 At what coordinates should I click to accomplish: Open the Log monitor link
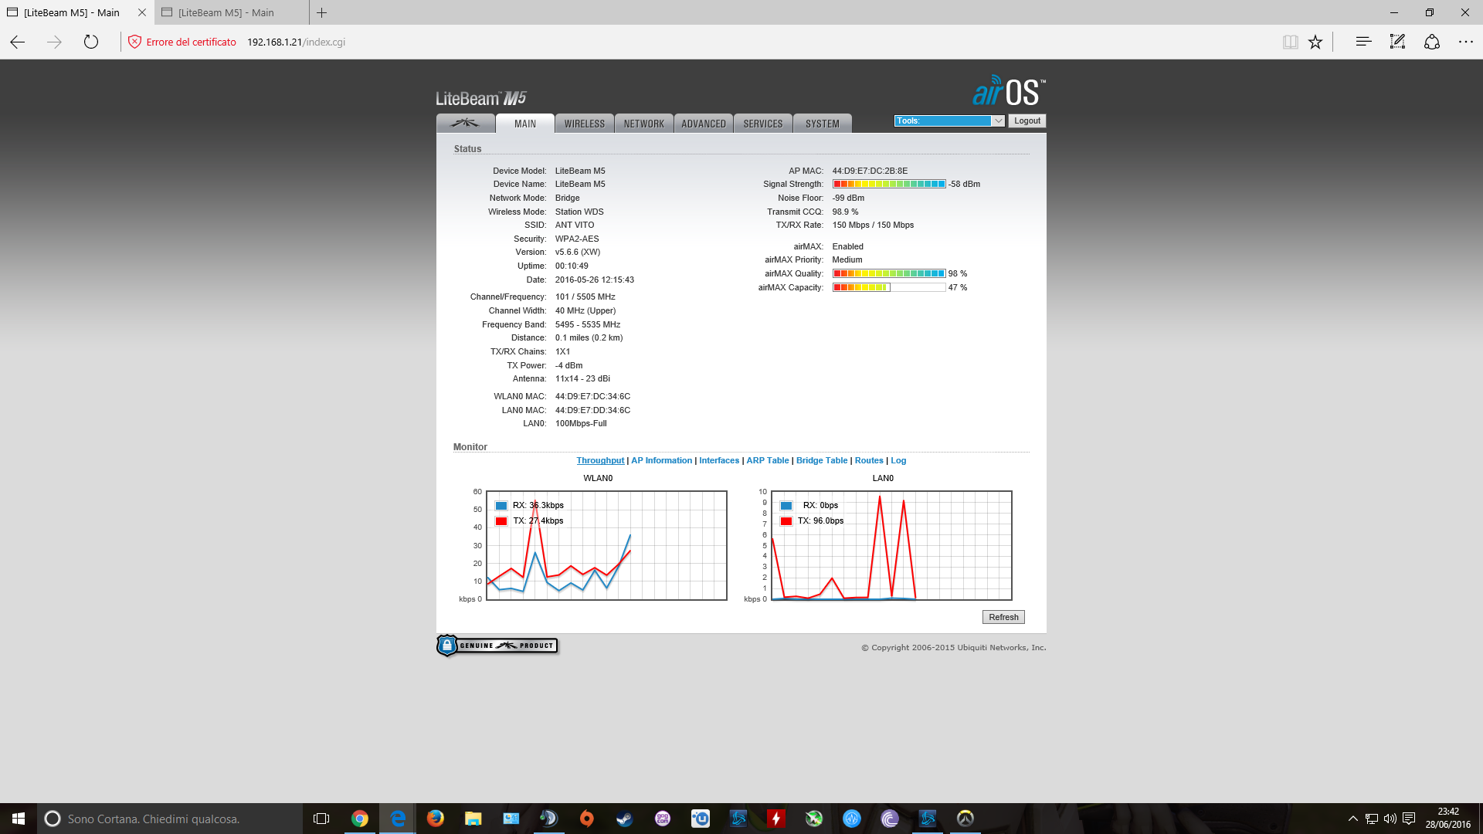tap(898, 460)
